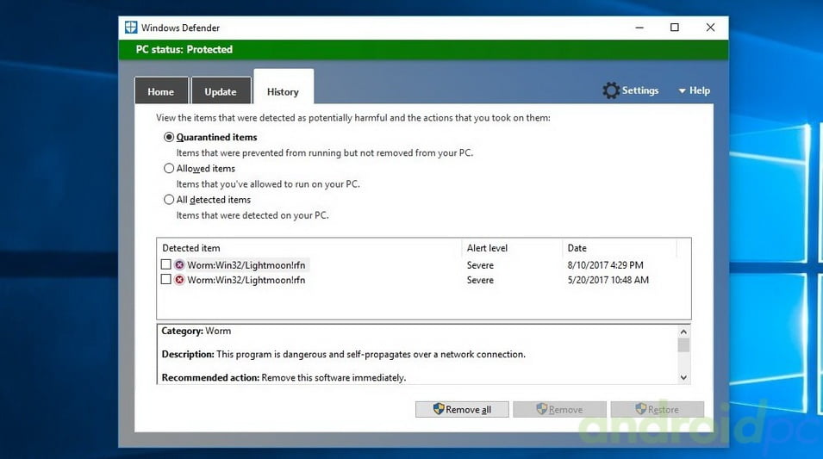This screenshot has width=823, height=459.
Task: Click the Remove all button
Action: coord(462,409)
